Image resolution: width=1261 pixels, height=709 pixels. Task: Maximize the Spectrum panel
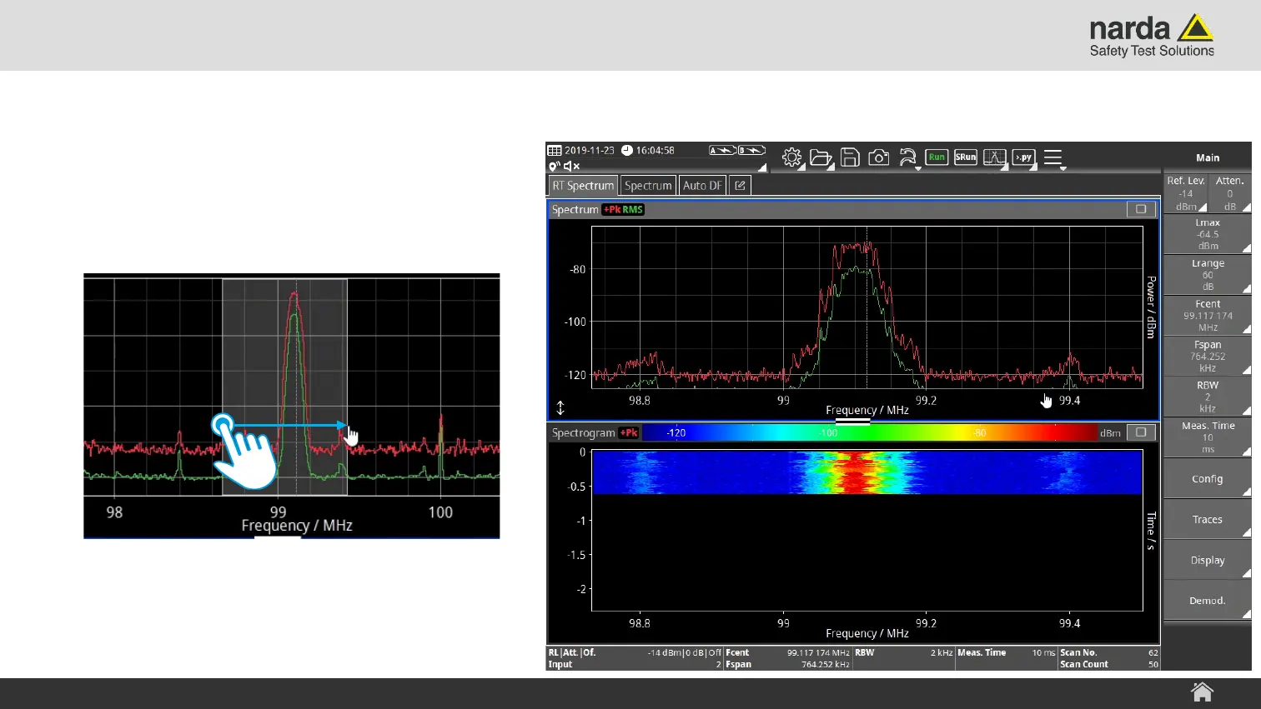(x=1141, y=209)
